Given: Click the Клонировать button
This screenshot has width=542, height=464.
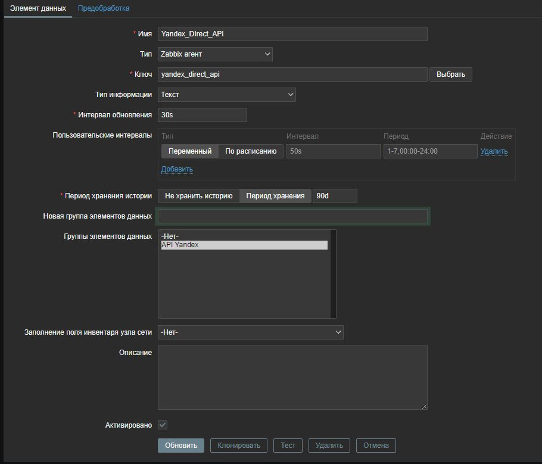Looking at the screenshot, I should [x=239, y=446].
